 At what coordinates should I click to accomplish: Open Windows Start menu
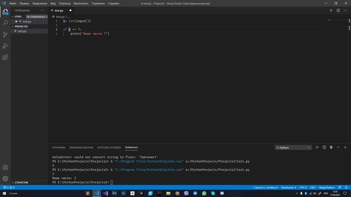pyautogui.click(x=4, y=193)
